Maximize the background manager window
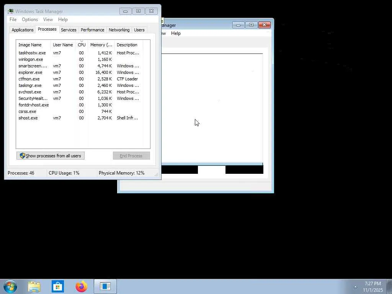Viewport: 392px width, 294px height. click(x=251, y=25)
